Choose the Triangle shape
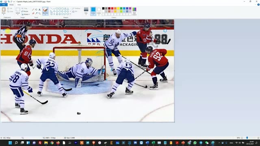Viewport: 260px width, 146px height. (x=68, y=9)
